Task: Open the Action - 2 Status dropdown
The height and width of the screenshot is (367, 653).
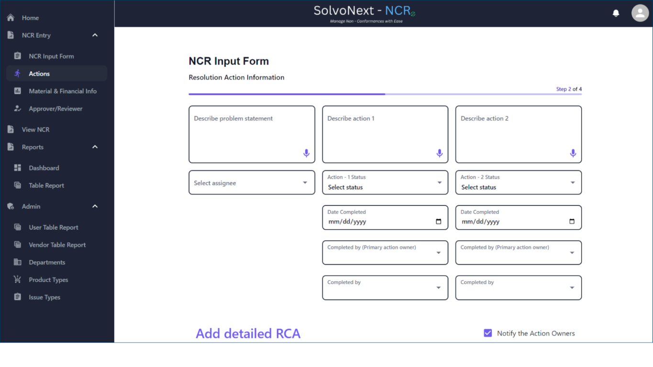Action: coord(518,183)
